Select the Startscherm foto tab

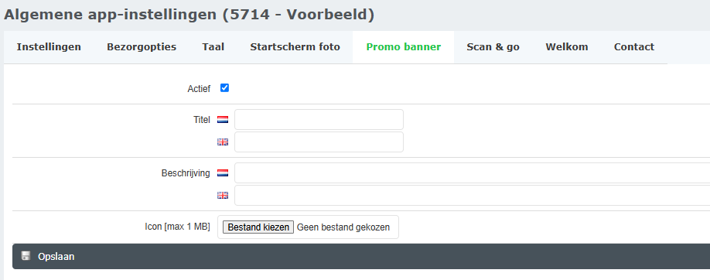tap(295, 47)
